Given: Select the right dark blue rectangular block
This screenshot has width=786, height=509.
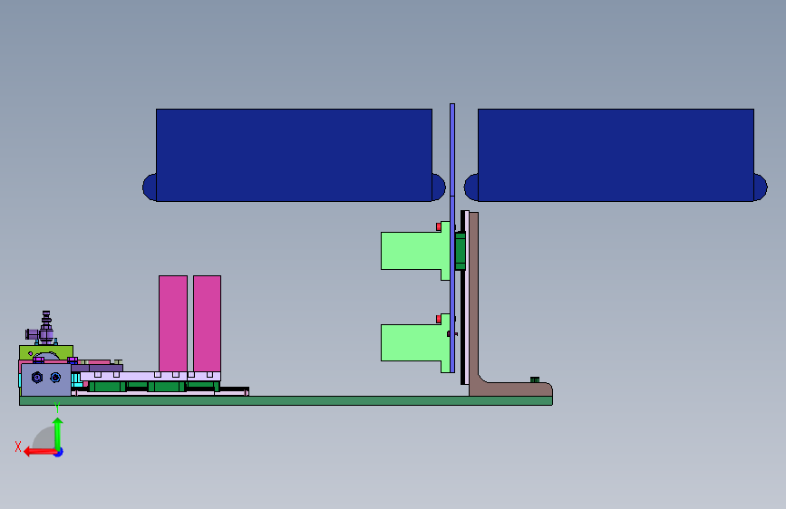Looking at the screenshot, I should [616, 155].
